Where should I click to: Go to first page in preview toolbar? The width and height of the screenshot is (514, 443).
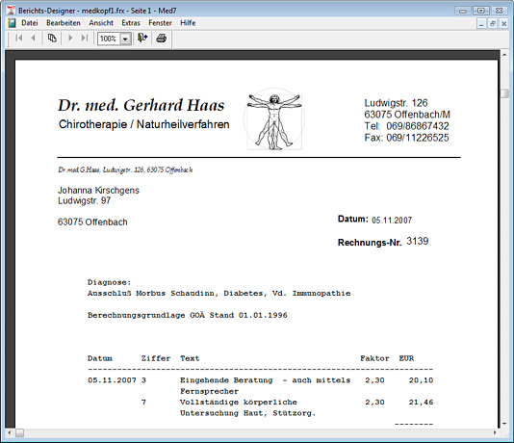(19, 39)
